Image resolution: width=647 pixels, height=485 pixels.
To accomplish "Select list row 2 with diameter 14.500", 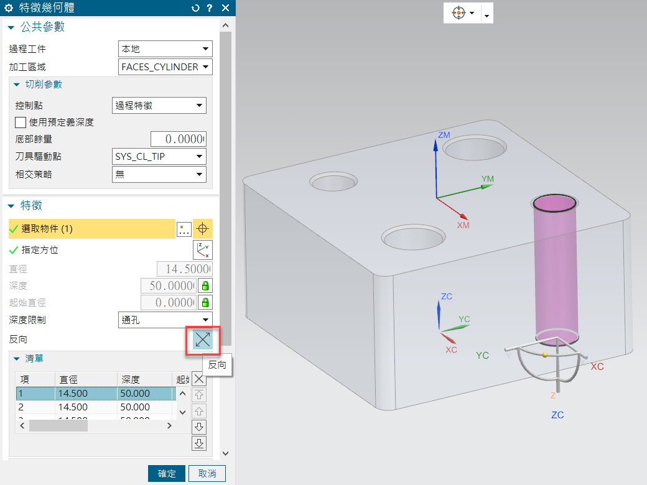I will [96, 407].
